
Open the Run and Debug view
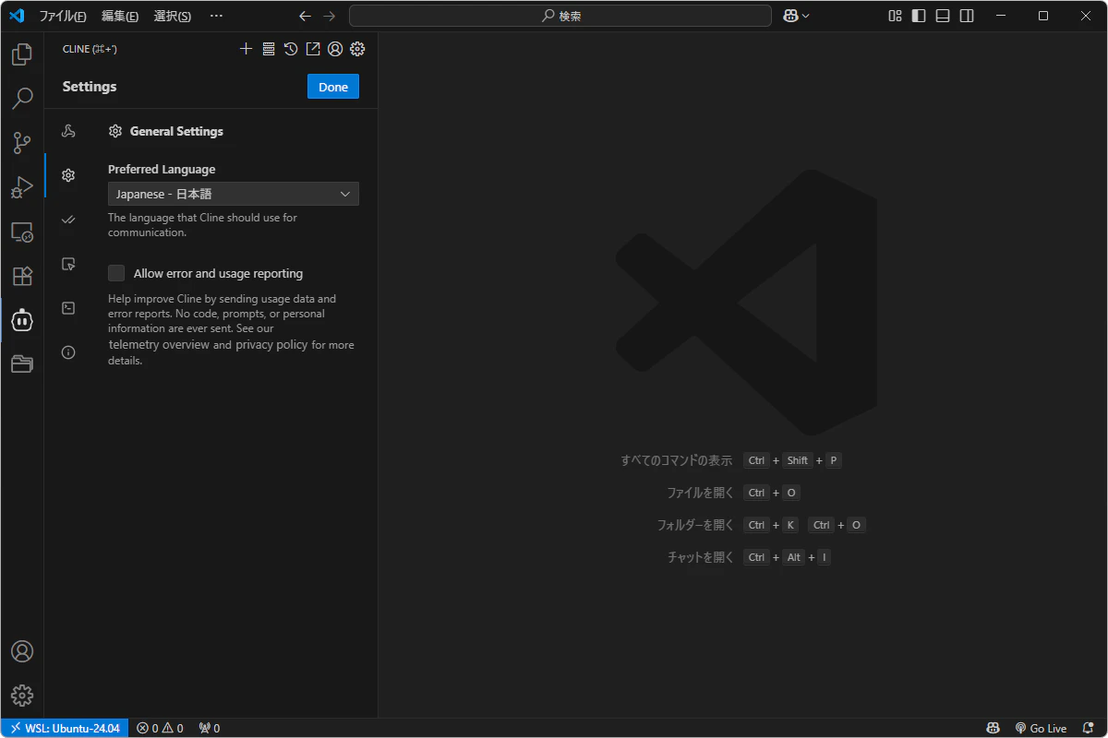pyautogui.click(x=22, y=187)
